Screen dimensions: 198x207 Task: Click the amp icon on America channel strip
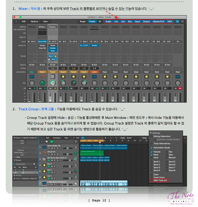click(53, 77)
